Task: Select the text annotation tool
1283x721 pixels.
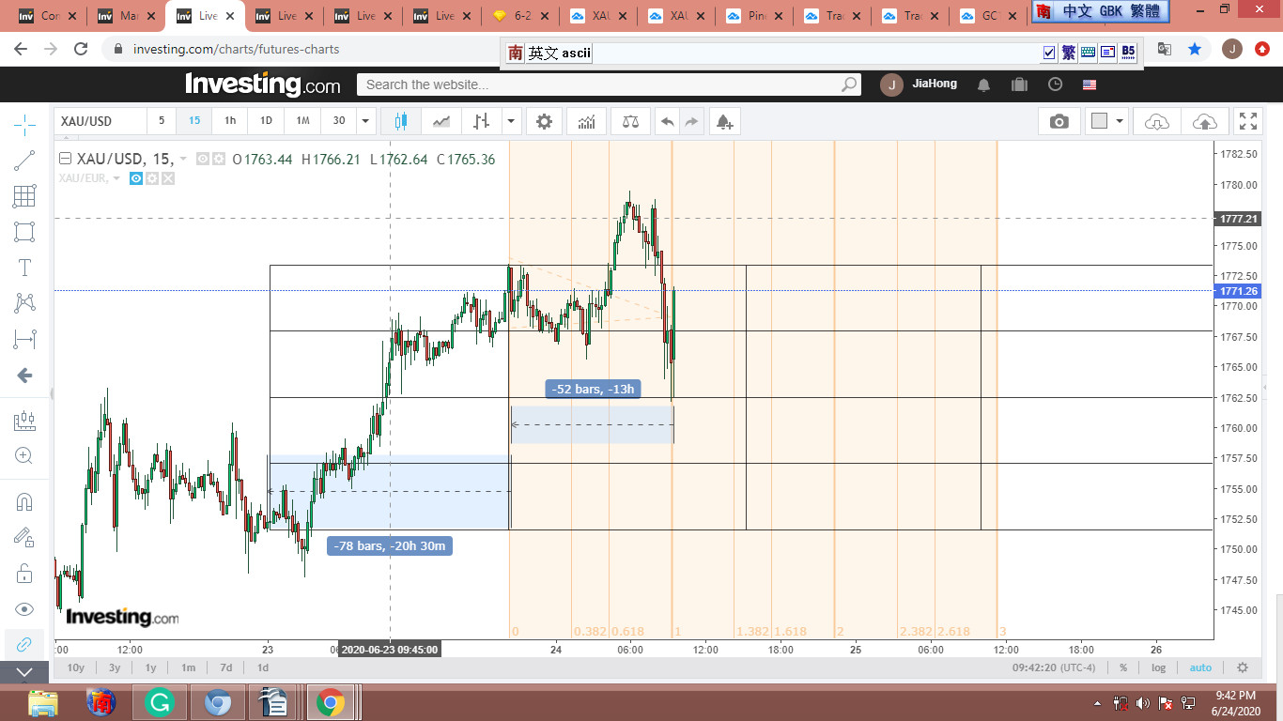Action: pos(24,268)
